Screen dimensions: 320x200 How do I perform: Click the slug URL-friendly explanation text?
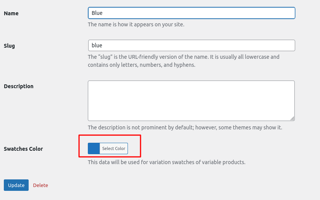click(x=183, y=57)
